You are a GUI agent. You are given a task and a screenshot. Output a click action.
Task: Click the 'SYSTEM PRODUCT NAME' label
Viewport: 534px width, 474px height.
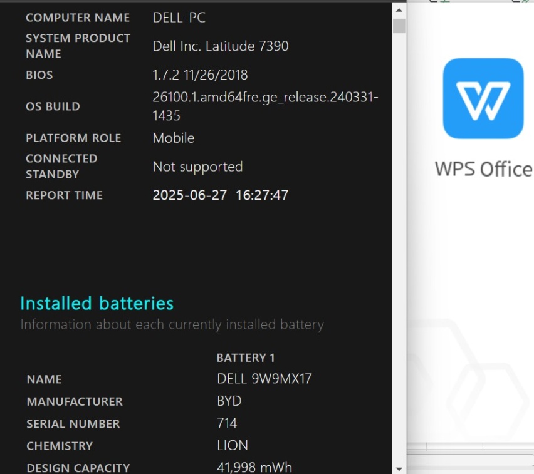tap(78, 46)
